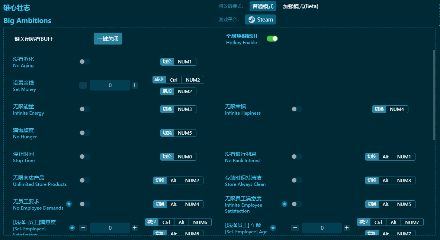The width and height of the screenshot is (440, 240).
Task: Enable Infinite Hapiness toggle
Action: (296, 109)
